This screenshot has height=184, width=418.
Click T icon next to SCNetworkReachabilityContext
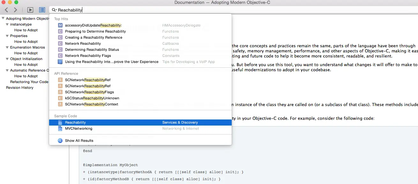(x=60, y=104)
